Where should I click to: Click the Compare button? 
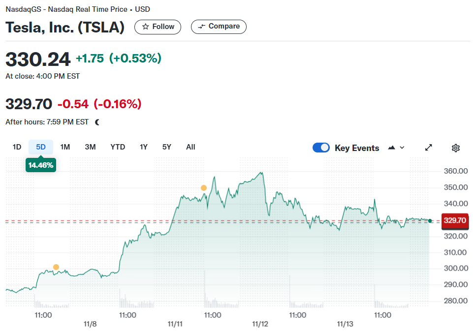219,27
